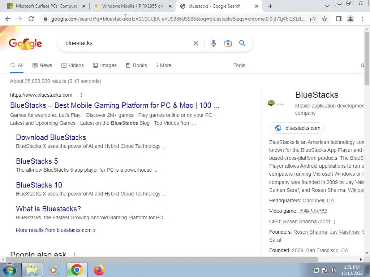Start voice search with microphone icon
The height and width of the screenshot is (277, 370).
tap(213, 43)
